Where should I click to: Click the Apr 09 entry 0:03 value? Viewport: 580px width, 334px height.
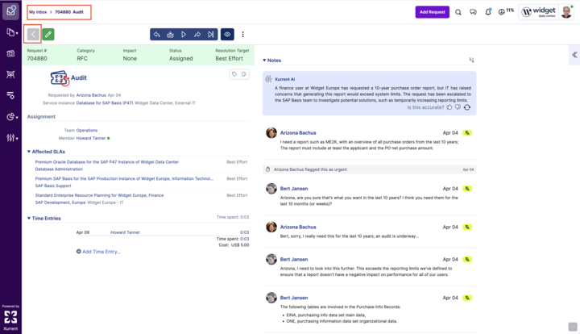pyautogui.click(x=245, y=232)
